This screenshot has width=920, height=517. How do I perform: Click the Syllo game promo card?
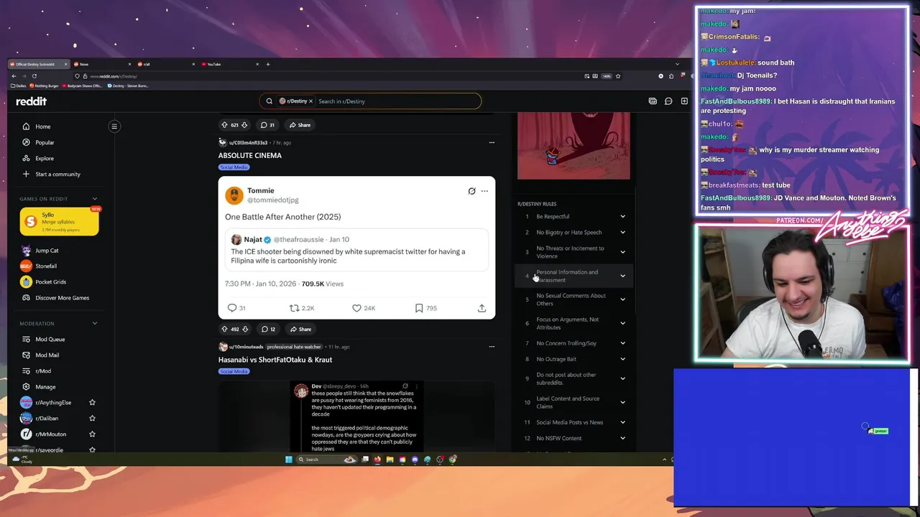(59, 222)
